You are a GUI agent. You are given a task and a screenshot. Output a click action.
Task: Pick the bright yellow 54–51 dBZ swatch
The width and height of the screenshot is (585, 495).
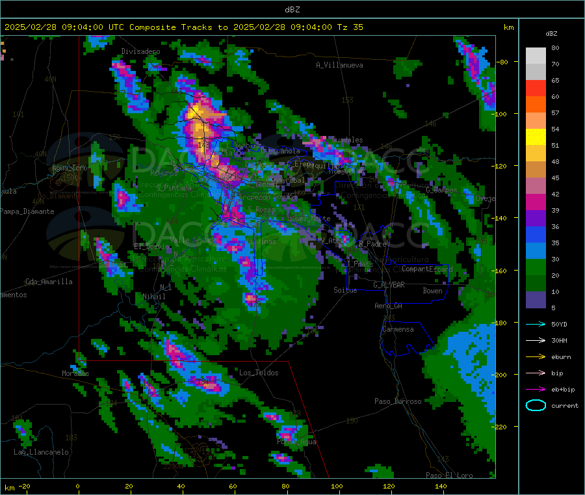tap(536, 137)
